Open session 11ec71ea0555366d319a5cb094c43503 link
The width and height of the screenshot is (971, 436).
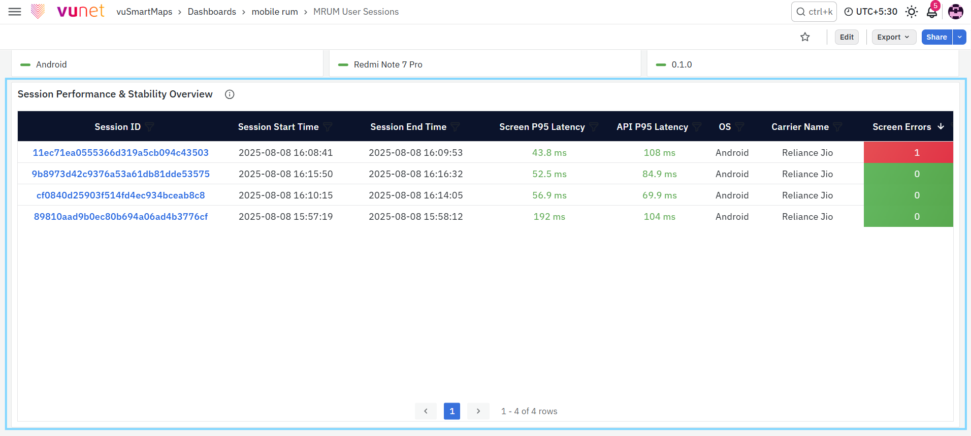click(x=121, y=153)
